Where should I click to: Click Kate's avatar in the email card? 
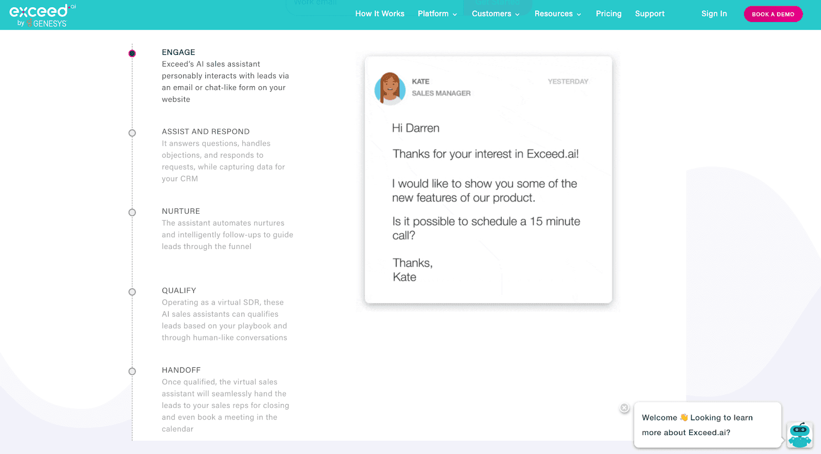point(390,88)
